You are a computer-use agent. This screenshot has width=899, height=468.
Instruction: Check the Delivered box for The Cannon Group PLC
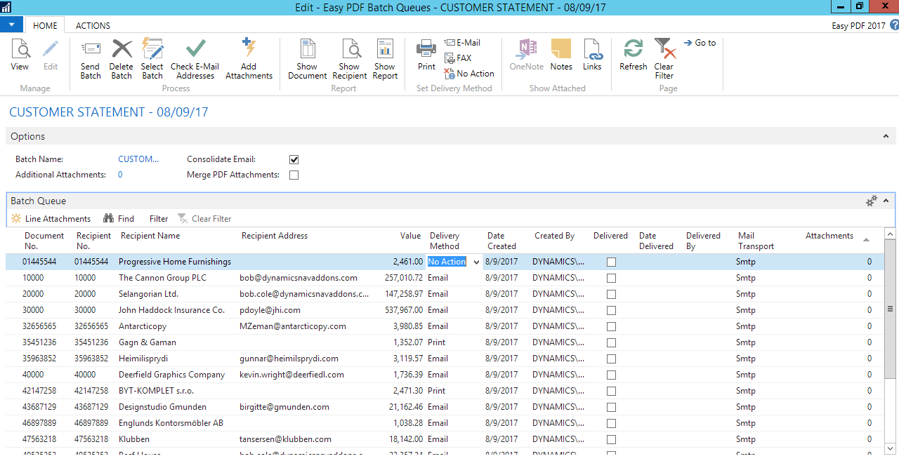[611, 278]
